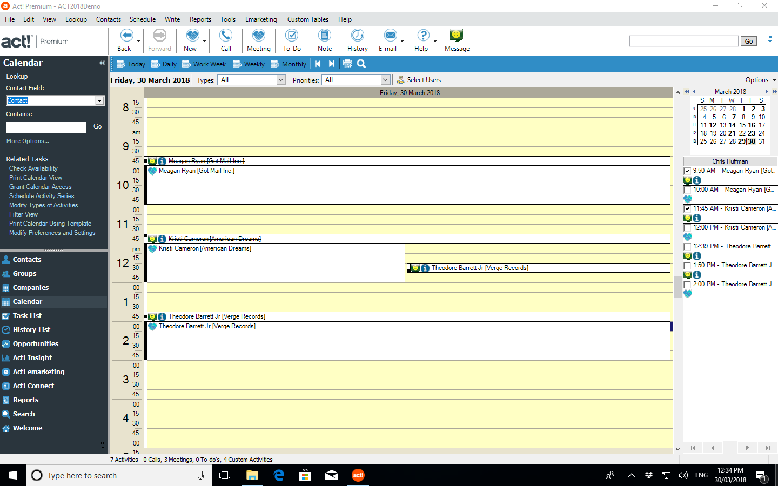The height and width of the screenshot is (486, 778).
Task: Go to next month in mini calendar
Action: 766,92
